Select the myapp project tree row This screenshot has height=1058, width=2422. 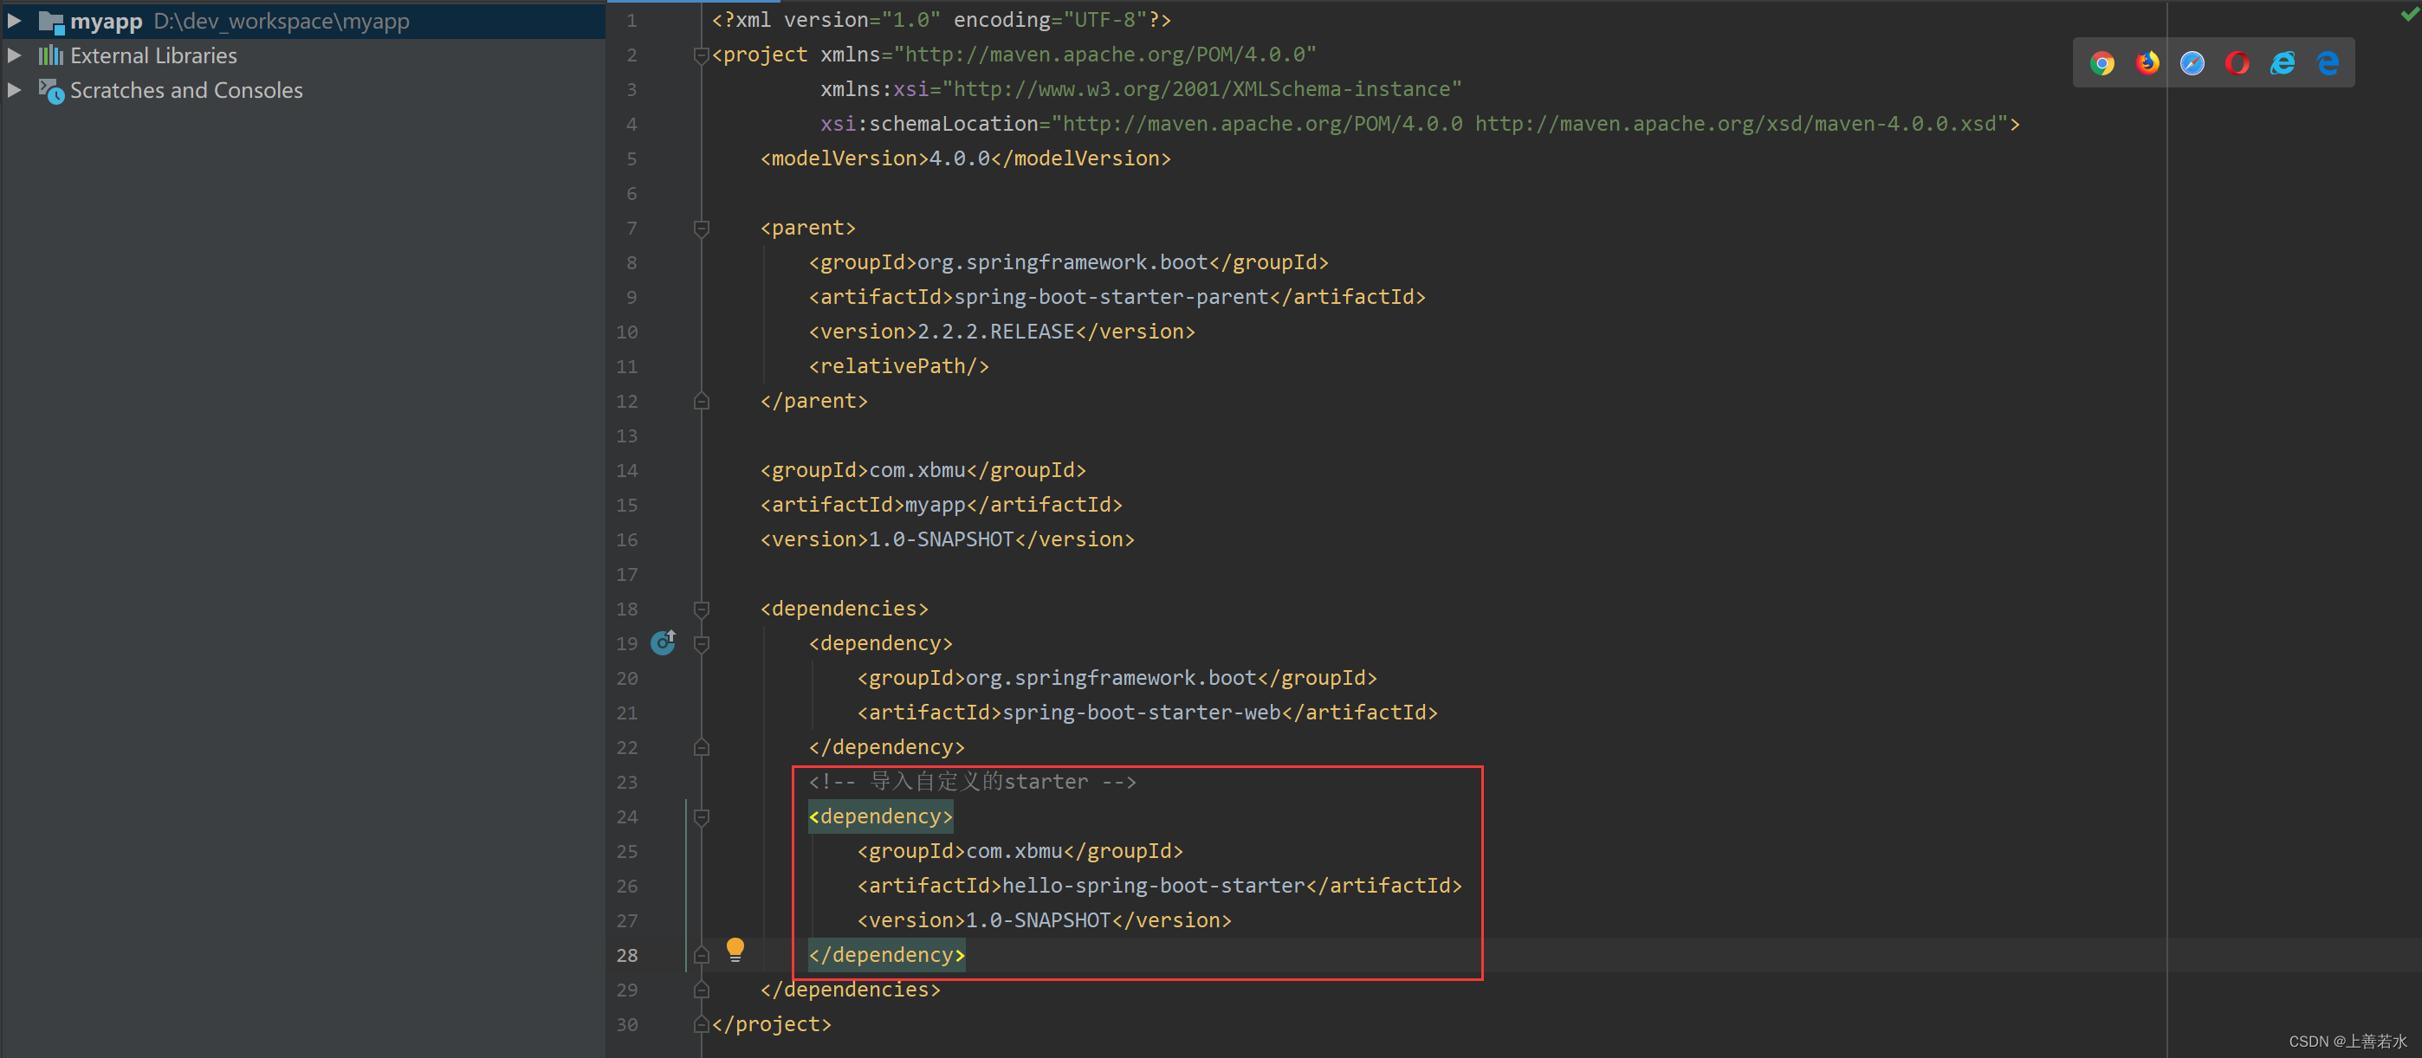point(303,21)
